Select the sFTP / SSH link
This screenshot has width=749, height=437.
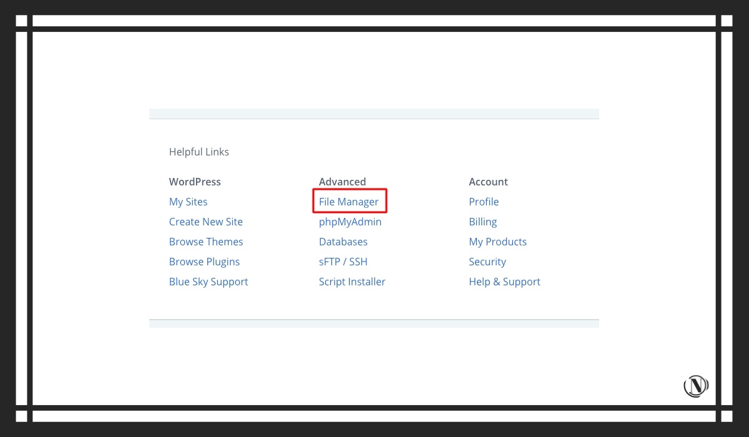343,262
